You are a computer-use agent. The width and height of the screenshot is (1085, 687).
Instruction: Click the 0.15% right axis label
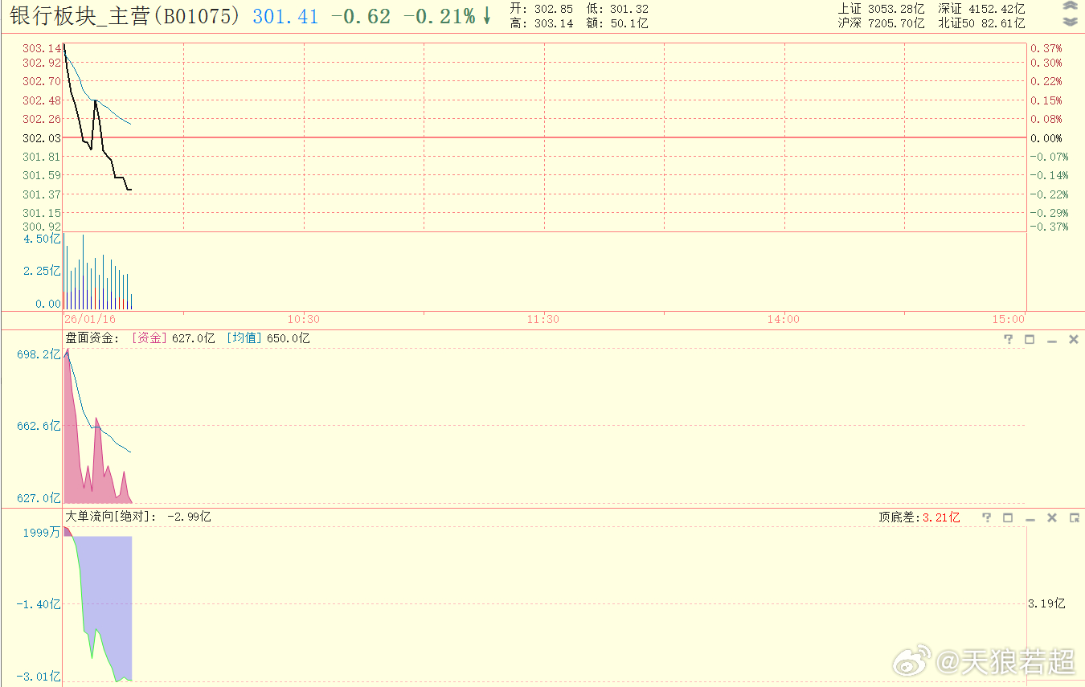pos(1046,100)
